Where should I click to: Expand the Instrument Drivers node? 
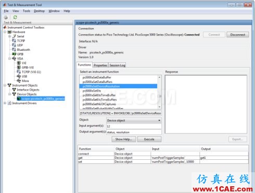[x=5, y=103]
